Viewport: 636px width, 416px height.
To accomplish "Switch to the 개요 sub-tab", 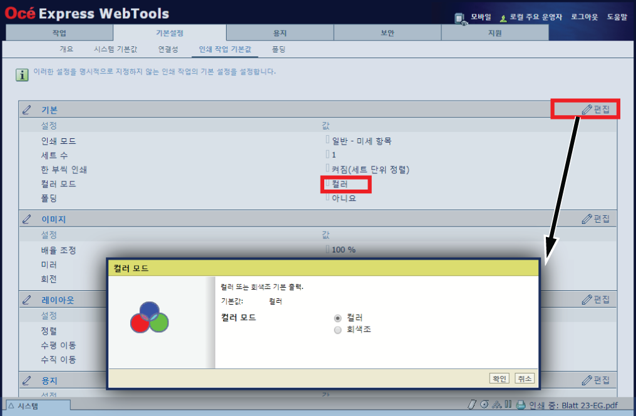I will 66,49.
